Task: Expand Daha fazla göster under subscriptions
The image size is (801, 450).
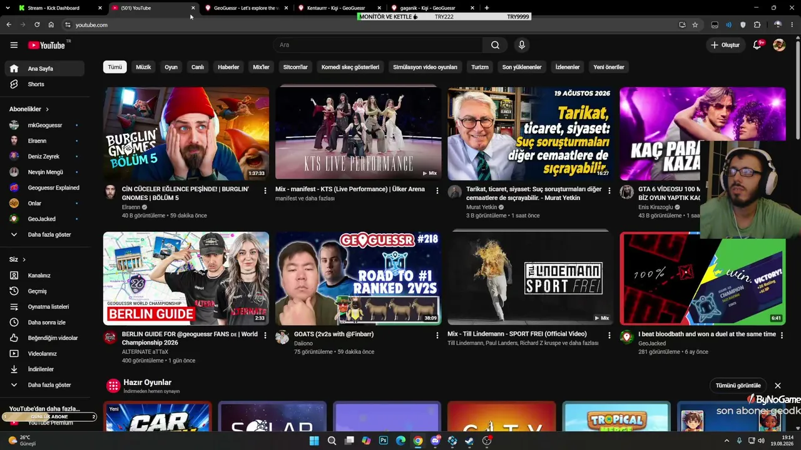Action: click(44, 235)
